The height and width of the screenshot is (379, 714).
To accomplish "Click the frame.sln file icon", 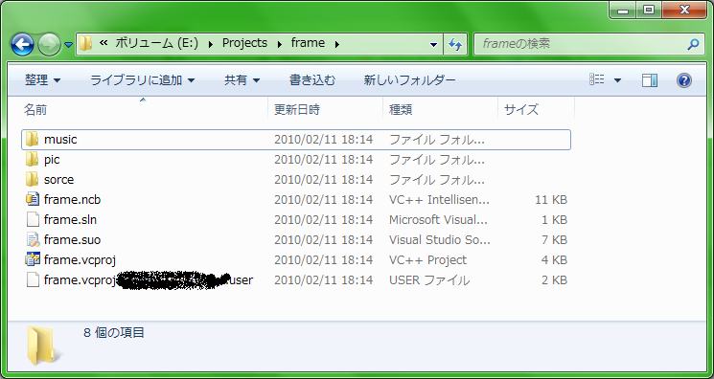I will tap(33, 219).
